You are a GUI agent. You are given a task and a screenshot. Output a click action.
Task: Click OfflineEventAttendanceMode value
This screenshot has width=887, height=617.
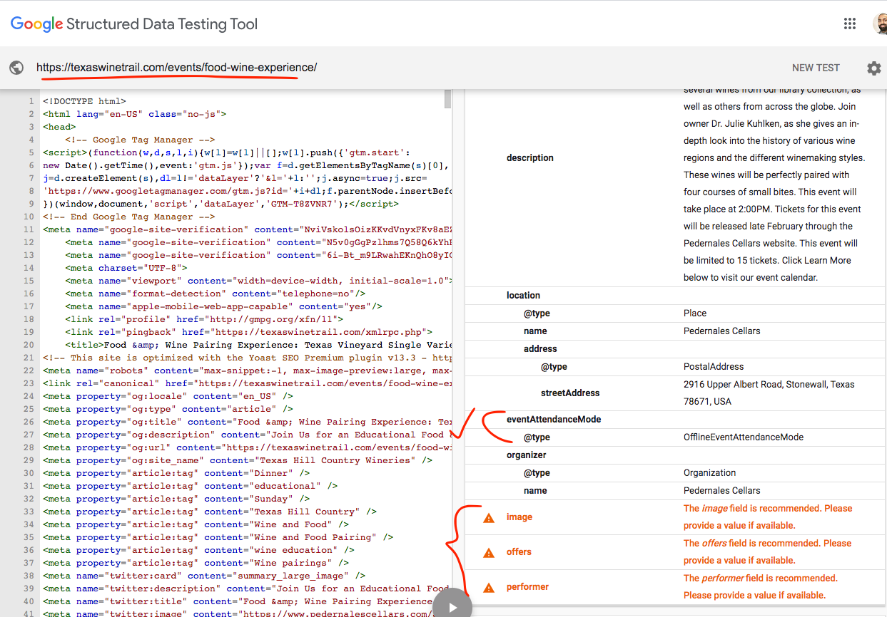pos(744,437)
